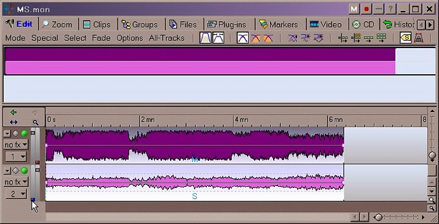Toggle the solo diamond on track 1
This screenshot has height=224, width=439.
point(16,134)
